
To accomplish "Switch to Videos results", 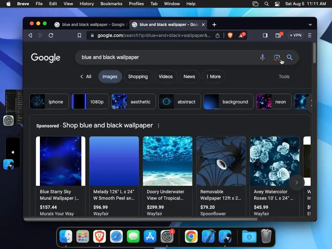I will coord(166,77).
